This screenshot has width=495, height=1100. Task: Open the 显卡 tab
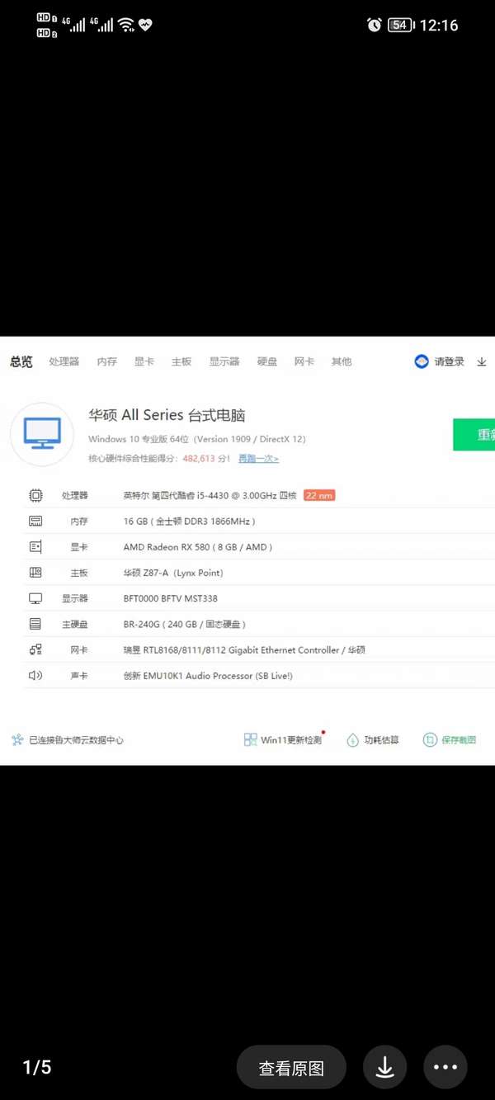coord(144,361)
